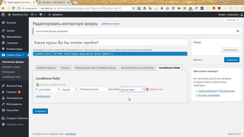Edit the form title field
The height and width of the screenshot is (137, 244).
click(110, 43)
